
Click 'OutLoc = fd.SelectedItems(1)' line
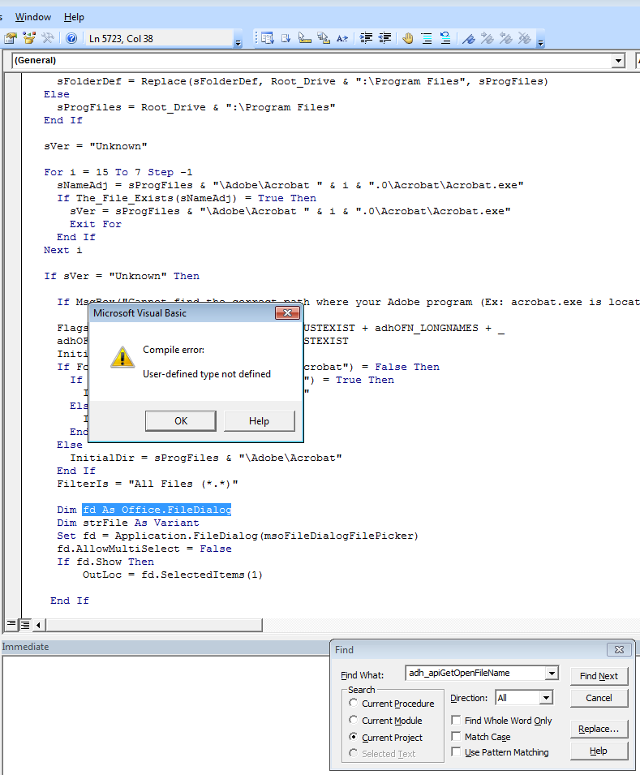173,575
